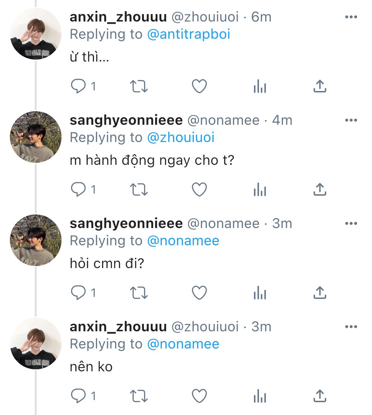Like the "hỏi cmn đi?" tweet
372x415 pixels.
pyautogui.click(x=199, y=293)
